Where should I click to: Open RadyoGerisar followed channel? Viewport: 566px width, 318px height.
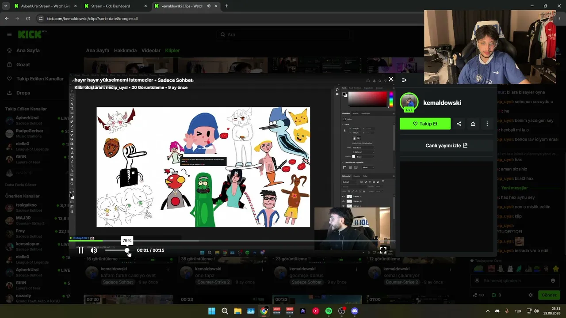(x=38, y=133)
